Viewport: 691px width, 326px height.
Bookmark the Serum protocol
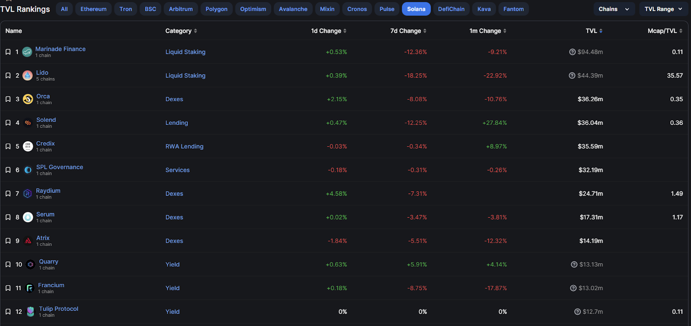[x=8, y=217]
